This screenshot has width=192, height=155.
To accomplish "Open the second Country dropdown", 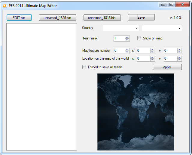I will point(162,28).
